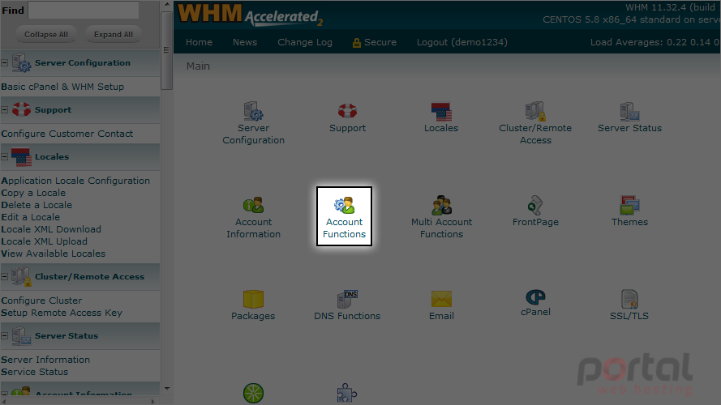Open Copy a Locale link
This screenshot has width=721, height=405.
[x=33, y=193]
